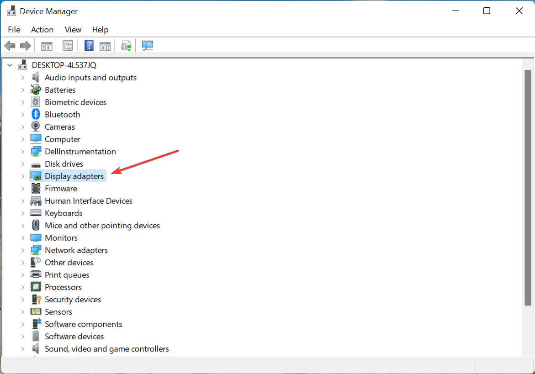535x374 pixels.
Task: Expand the Audio inputs and outputs node
Action: point(22,78)
